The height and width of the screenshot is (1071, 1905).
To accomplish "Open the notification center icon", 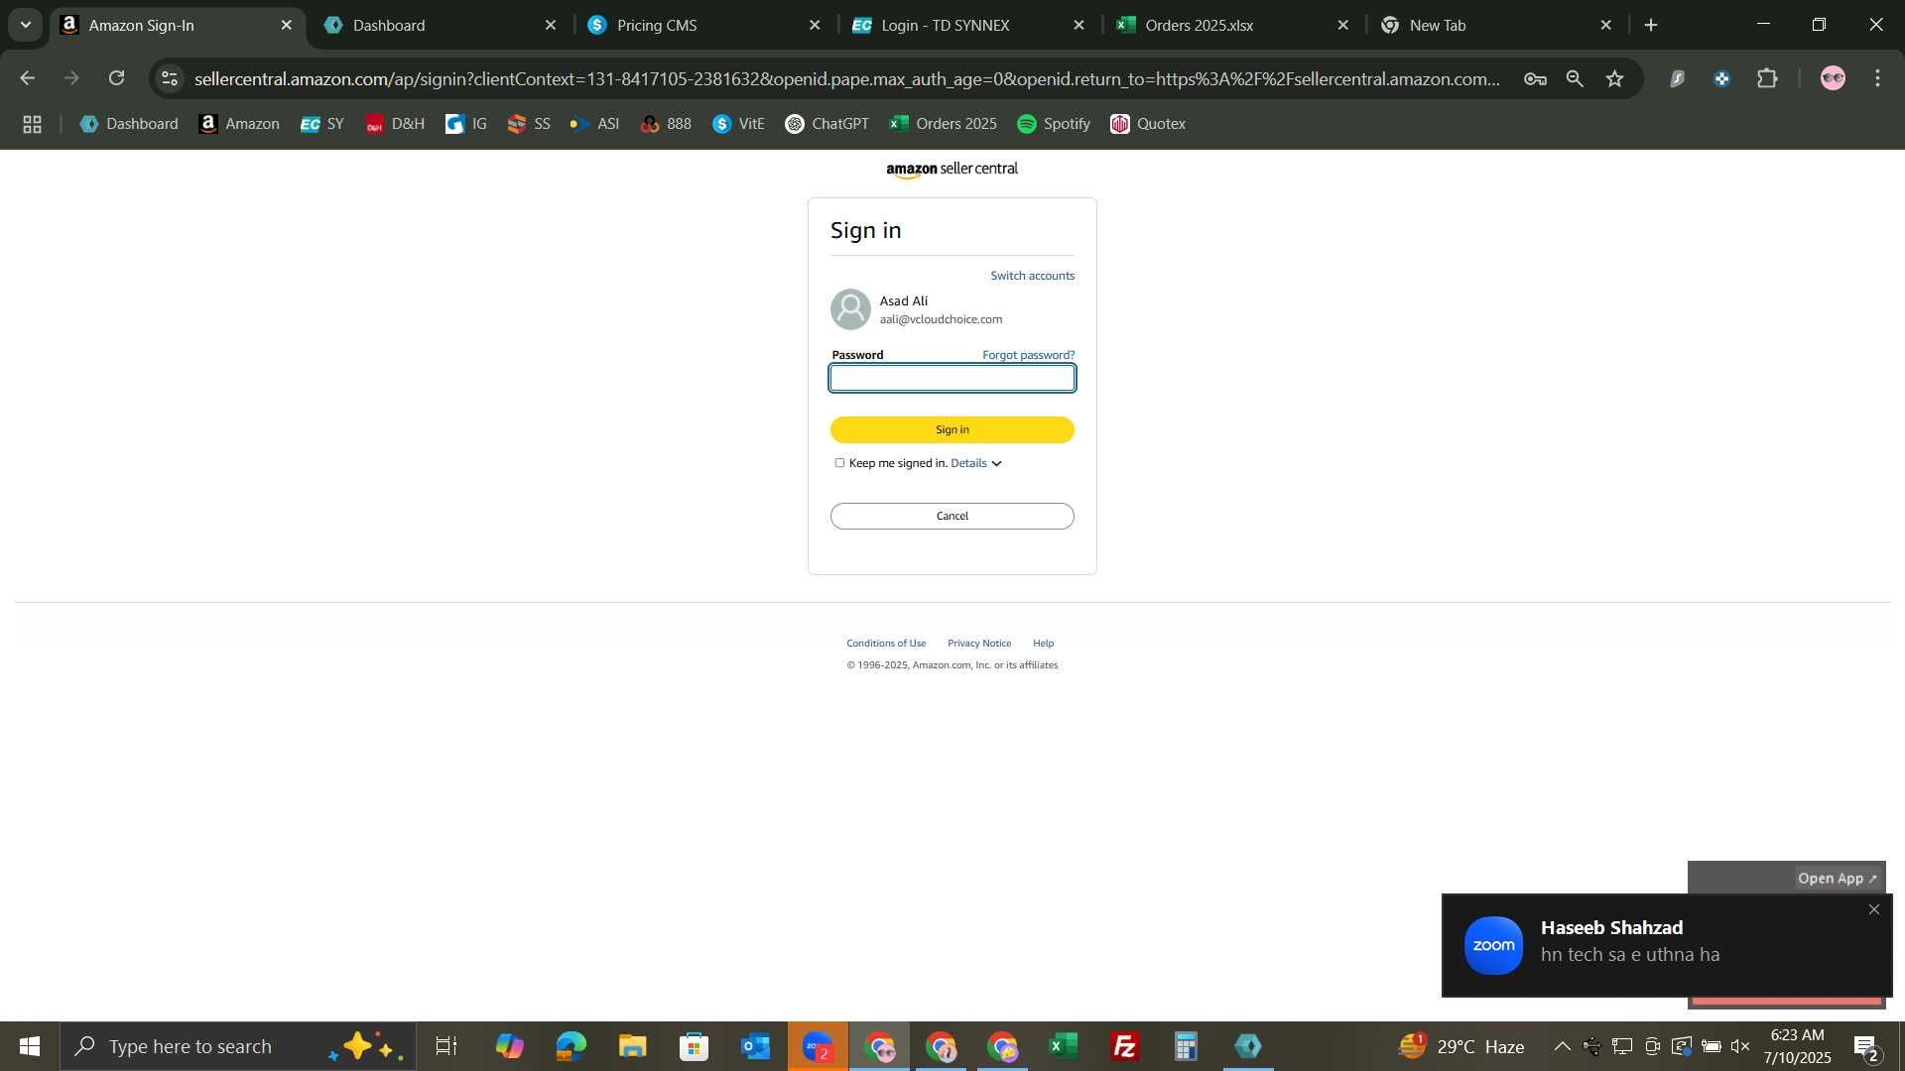I will pyautogui.click(x=1866, y=1046).
